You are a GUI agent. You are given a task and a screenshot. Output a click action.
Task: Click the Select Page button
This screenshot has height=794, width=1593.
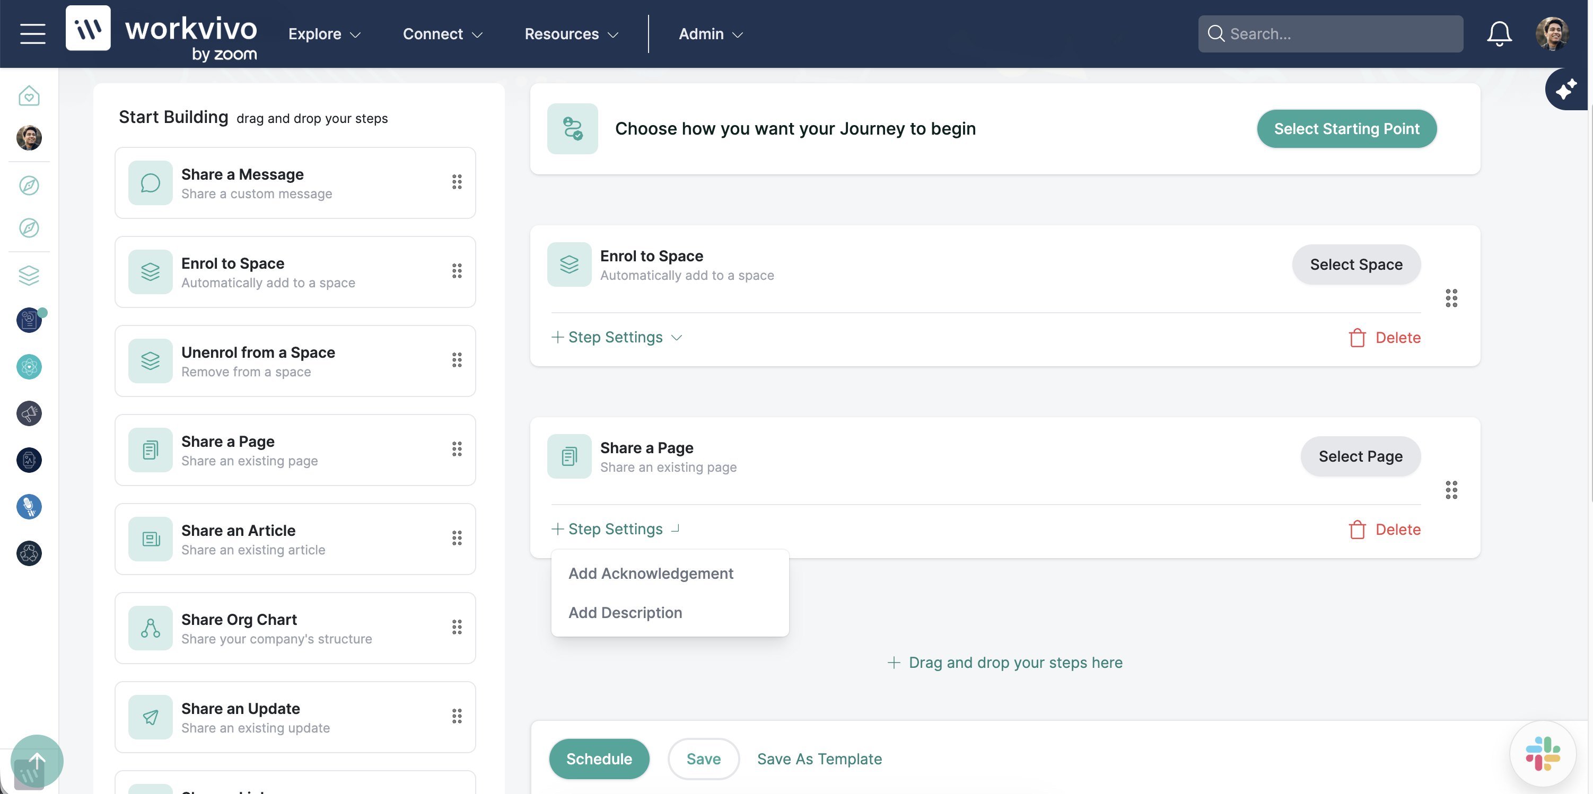click(1360, 456)
